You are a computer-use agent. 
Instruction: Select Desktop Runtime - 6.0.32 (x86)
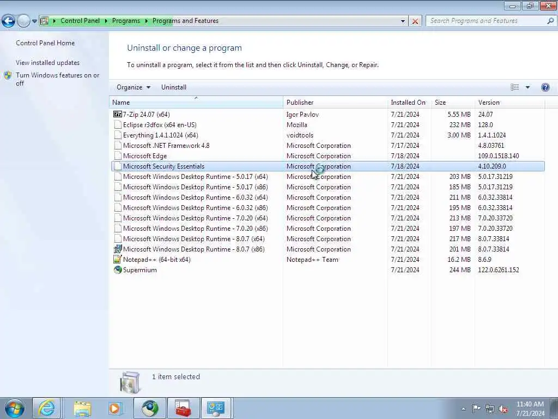pyautogui.click(x=327, y=207)
